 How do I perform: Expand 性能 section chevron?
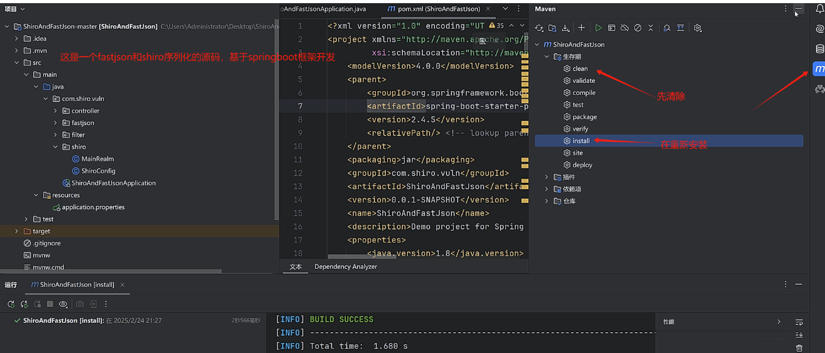point(779,322)
